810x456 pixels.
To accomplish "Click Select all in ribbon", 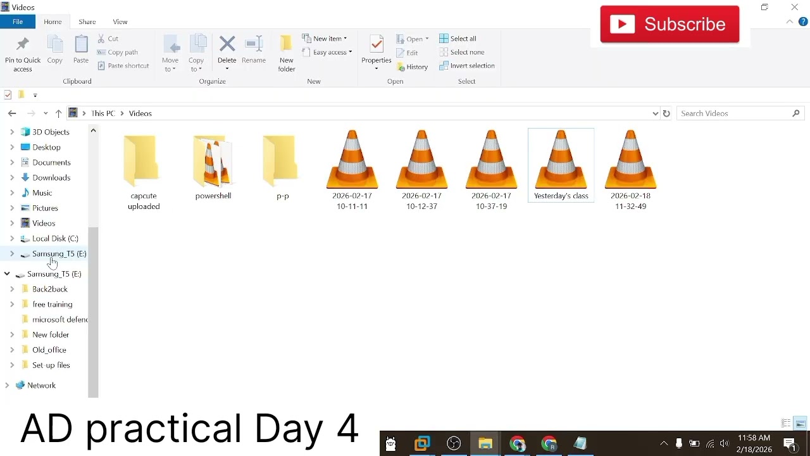I will tap(458, 39).
